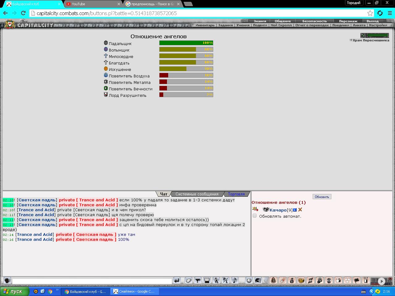This screenshot has height=296, width=395.
Task: Click the chat message input field
Action: pos(92,281)
